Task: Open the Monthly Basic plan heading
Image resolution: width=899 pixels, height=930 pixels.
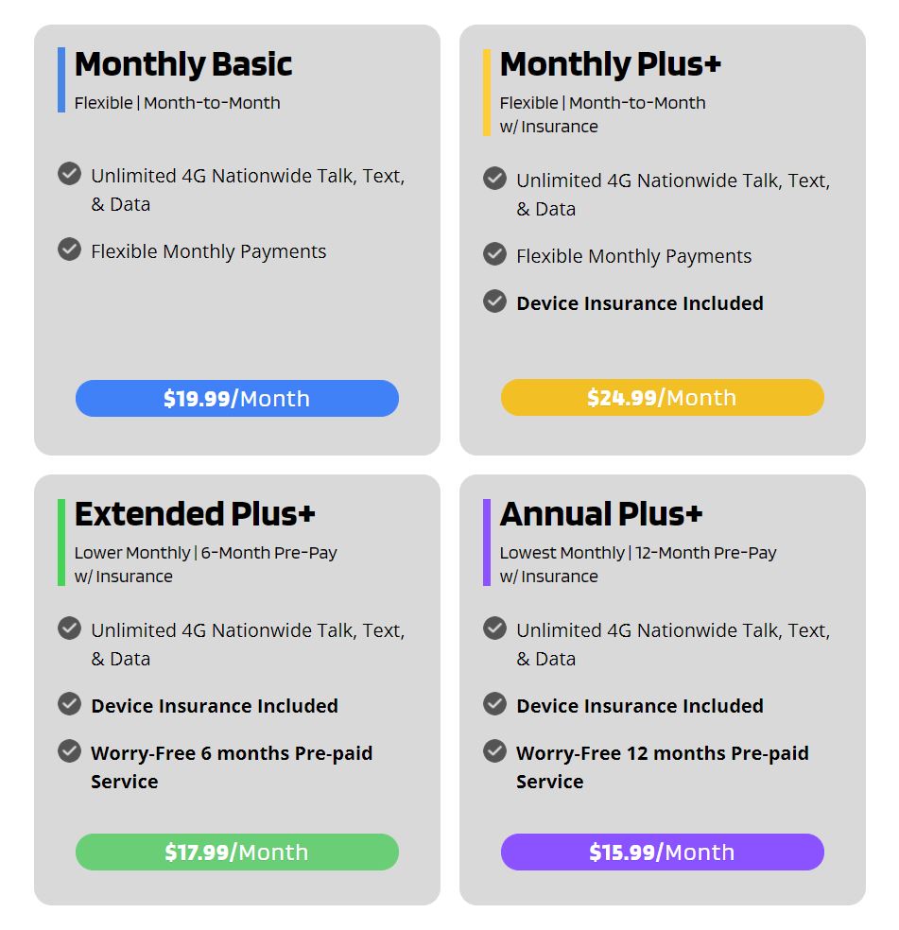Action: tap(182, 64)
